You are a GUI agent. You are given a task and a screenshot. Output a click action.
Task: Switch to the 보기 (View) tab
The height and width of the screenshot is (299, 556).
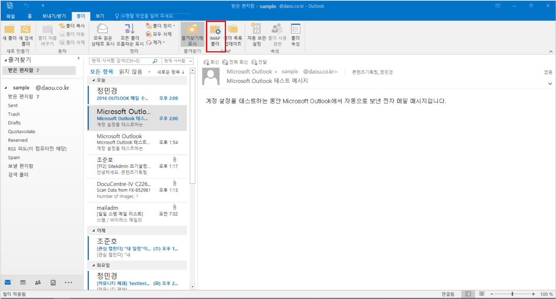100,16
